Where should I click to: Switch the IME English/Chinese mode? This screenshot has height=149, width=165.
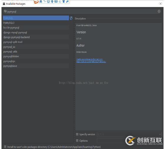click(x=41, y=1)
